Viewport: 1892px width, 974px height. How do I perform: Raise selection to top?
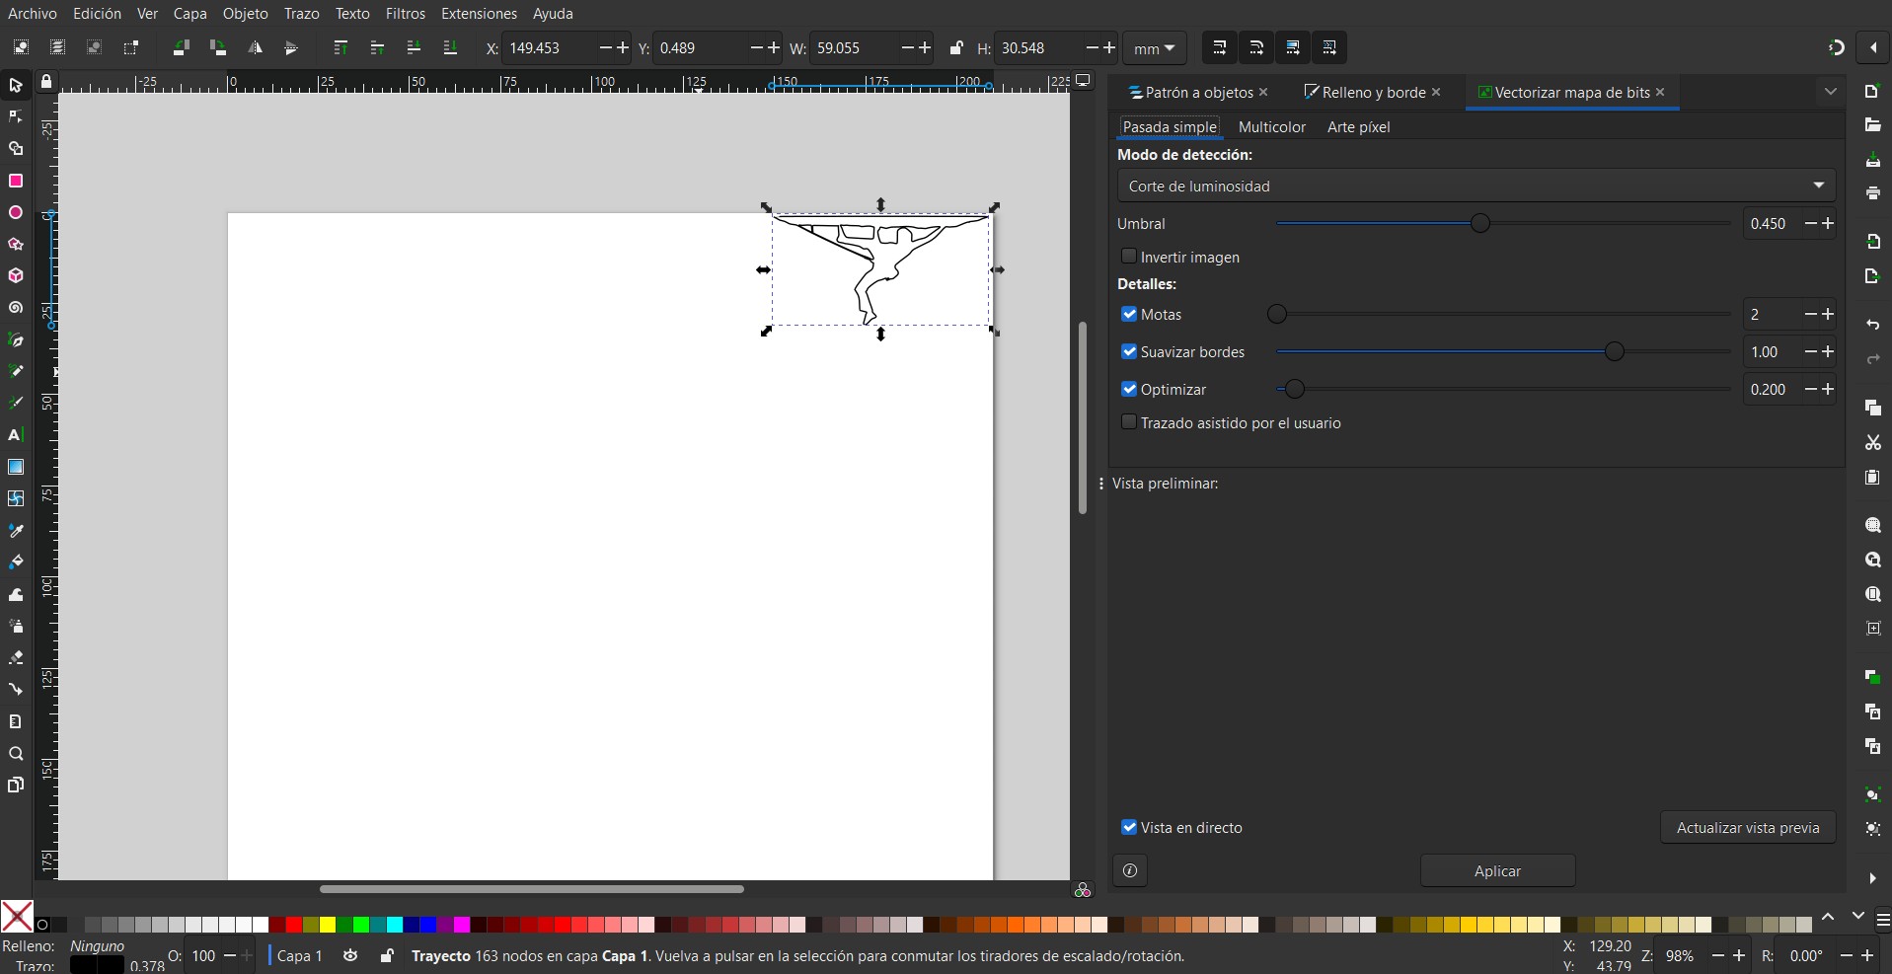pyautogui.click(x=341, y=47)
